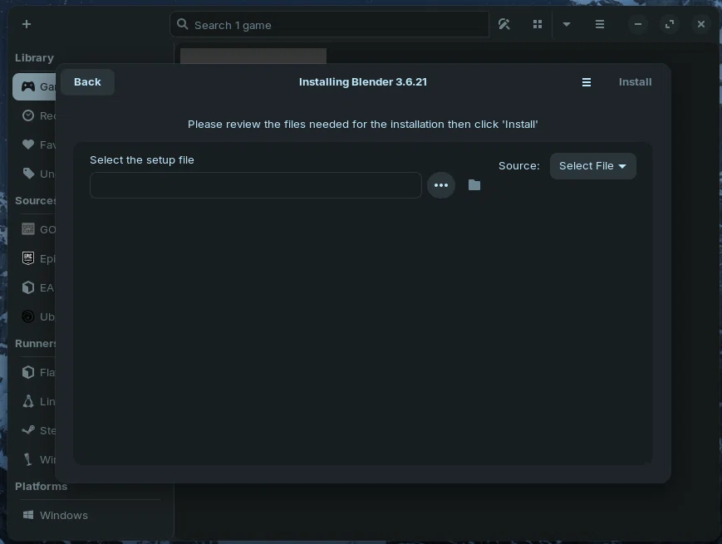Go Back from the installer dialog
The height and width of the screenshot is (544, 722).
[x=87, y=82]
